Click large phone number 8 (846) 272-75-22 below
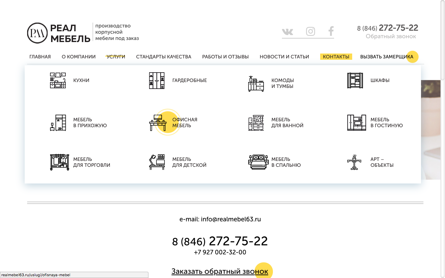The height and width of the screenshot is (278, 445). pos(220,241)
